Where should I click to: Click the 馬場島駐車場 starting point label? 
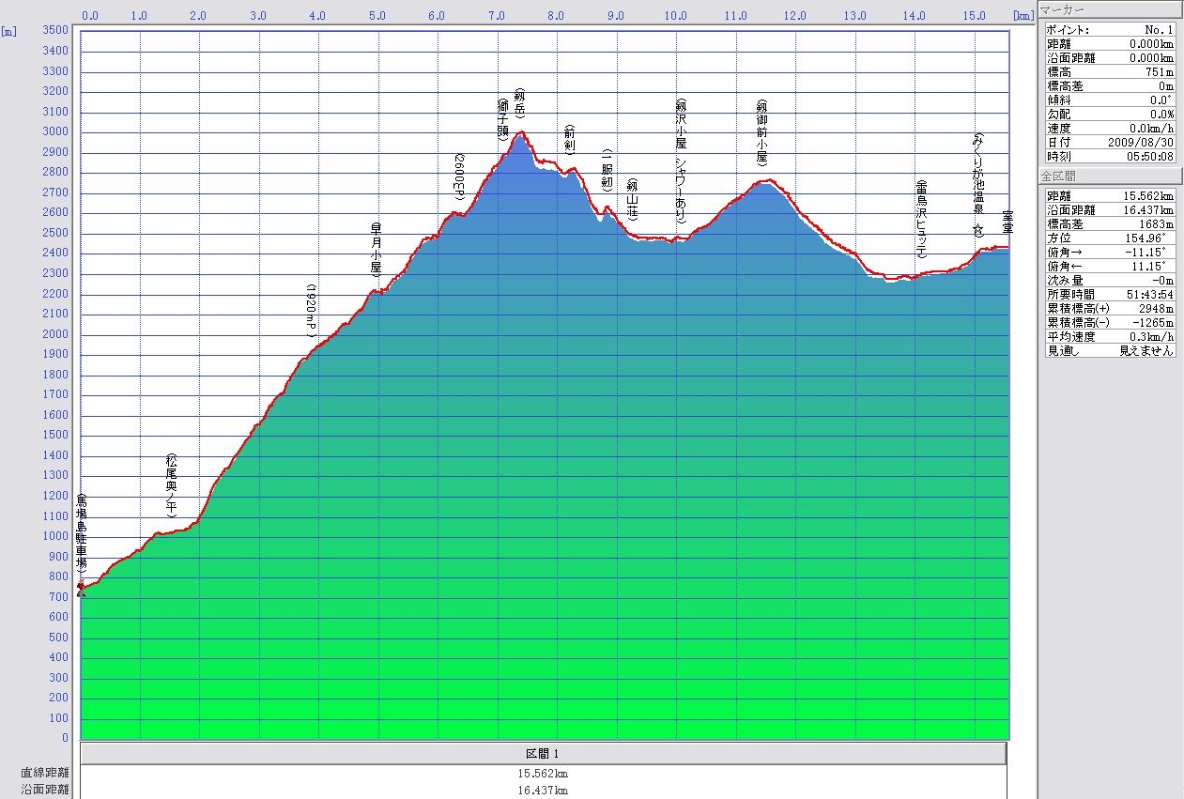82,532
